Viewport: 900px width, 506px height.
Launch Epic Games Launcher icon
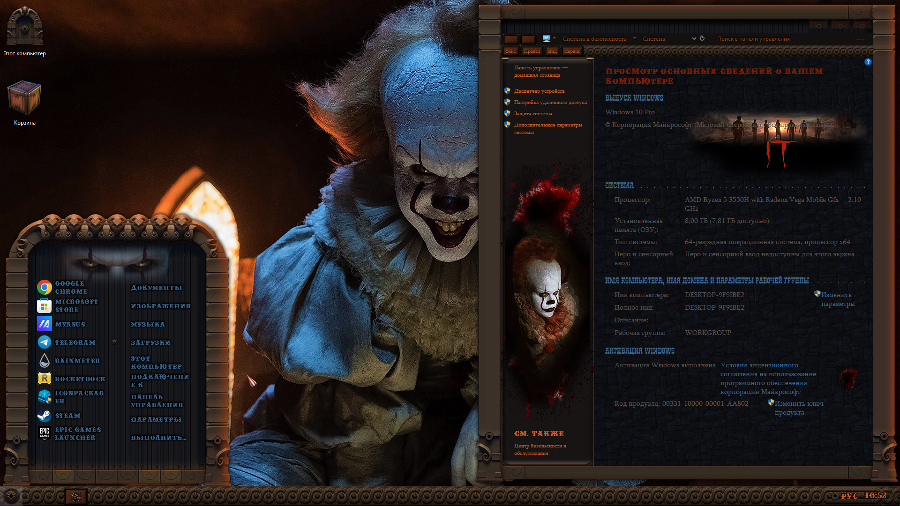point(45,433)
